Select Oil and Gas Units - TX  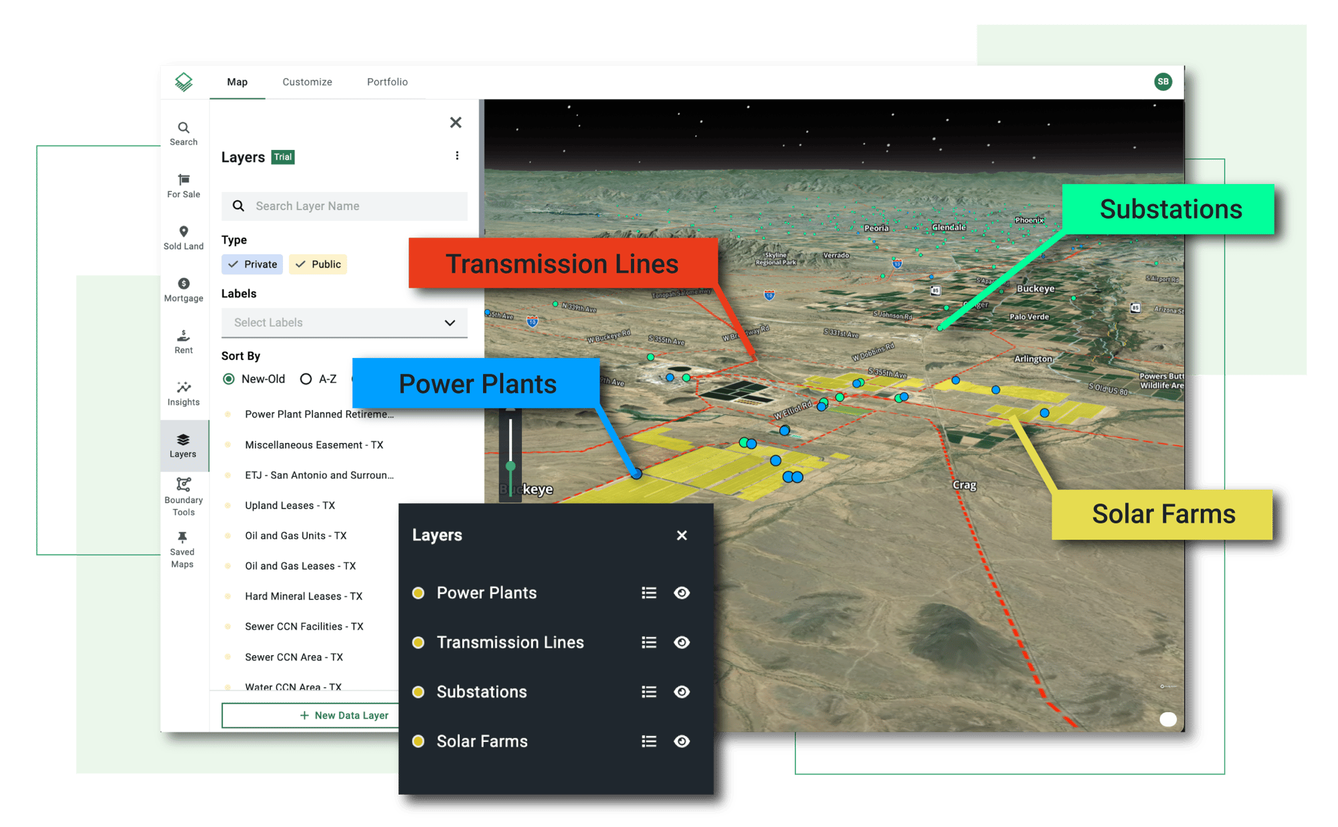[296, 535]
